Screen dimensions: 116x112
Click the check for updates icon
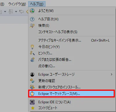click(32, 81)
